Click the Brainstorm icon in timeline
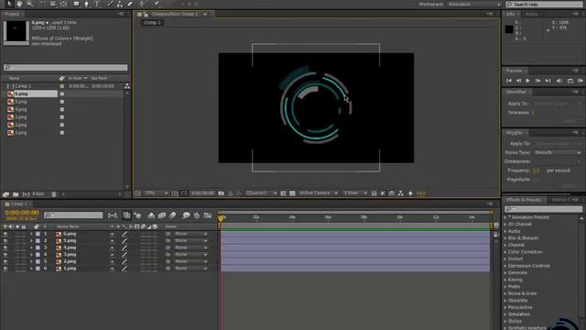 point(186,215)
